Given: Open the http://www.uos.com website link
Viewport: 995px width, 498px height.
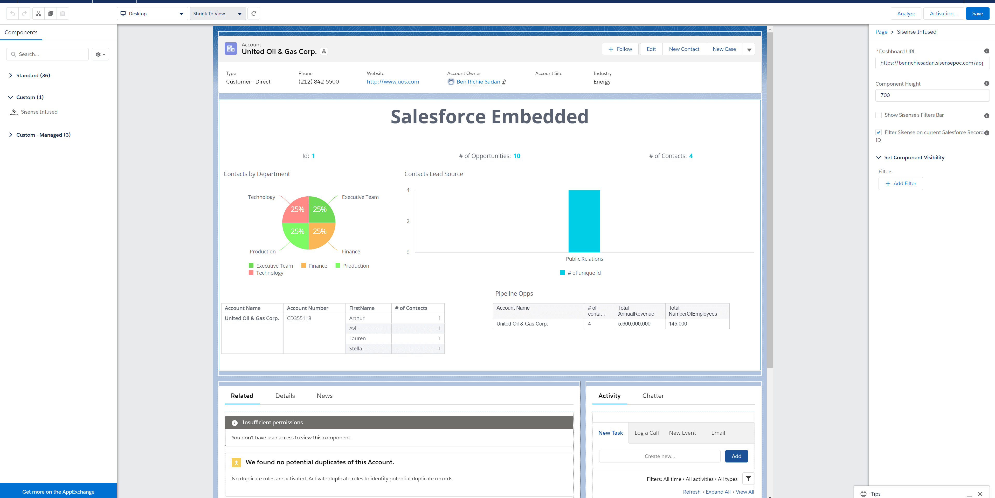Looking at the screenshot, I should (x=393, y=82).
